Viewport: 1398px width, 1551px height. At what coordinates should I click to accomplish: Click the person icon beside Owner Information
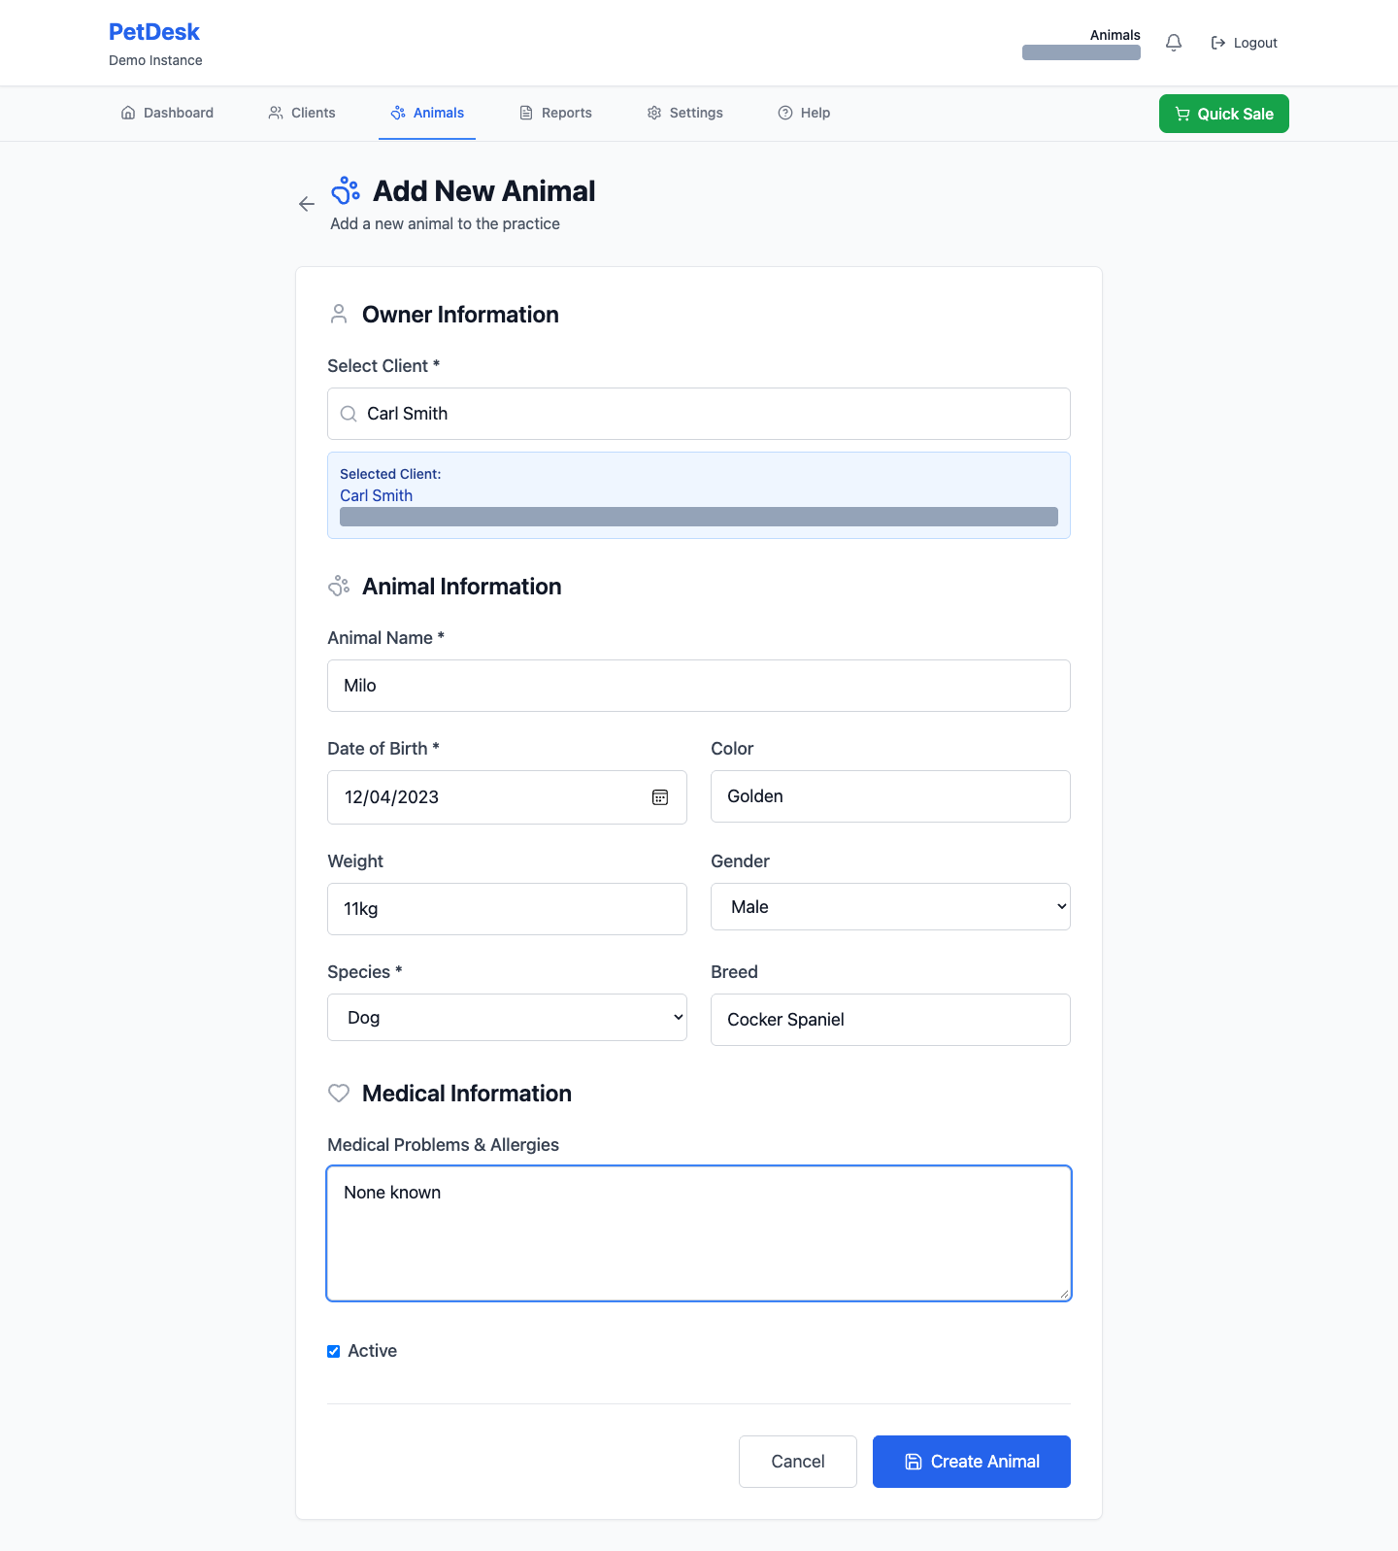339,314
